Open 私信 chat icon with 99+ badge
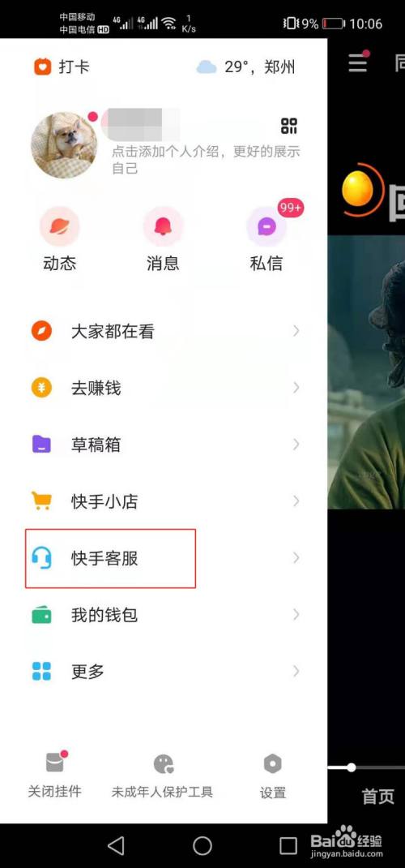Viewport: 405px width, 868px height. click(266, 226)
